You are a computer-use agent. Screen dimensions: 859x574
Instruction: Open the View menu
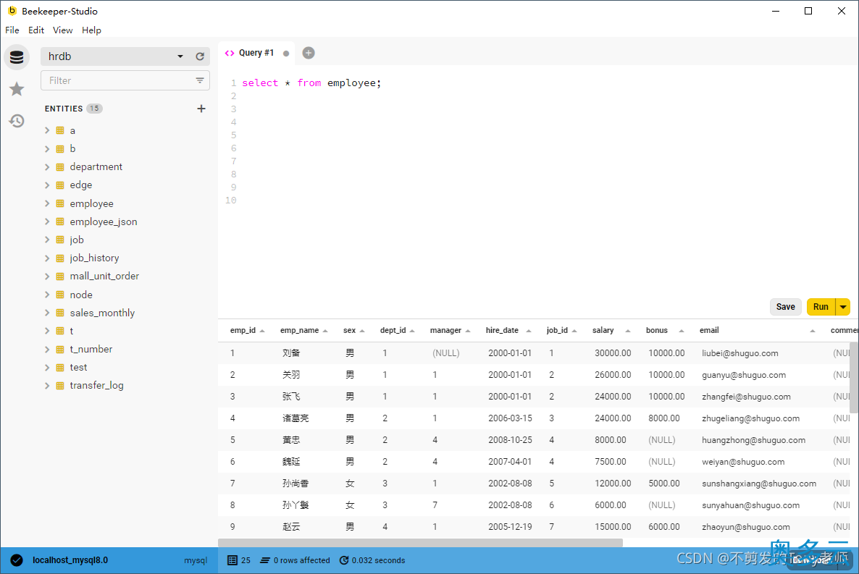(62, 30)
